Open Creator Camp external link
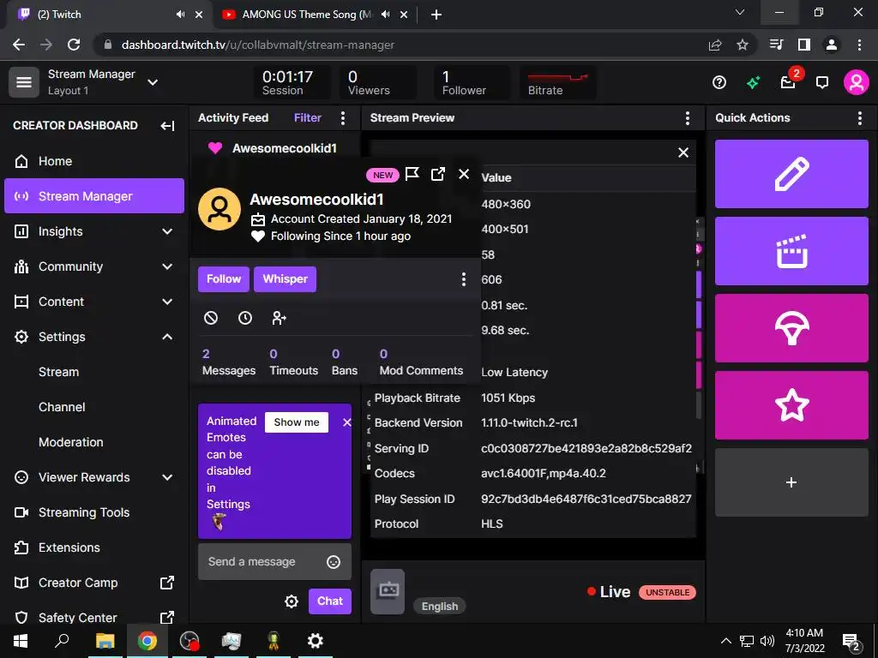Screen dimensions: 878x658 click(x=94, y=583)
